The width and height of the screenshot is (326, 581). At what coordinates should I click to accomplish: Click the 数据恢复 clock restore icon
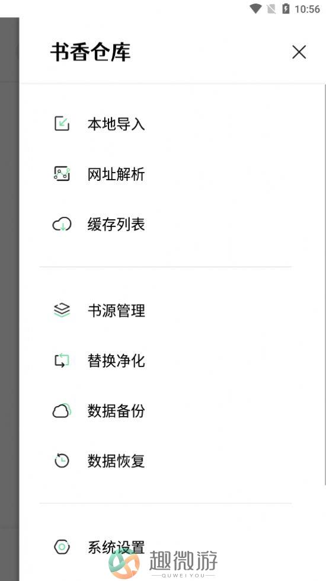pyautogui.click(x=62, y=461)
